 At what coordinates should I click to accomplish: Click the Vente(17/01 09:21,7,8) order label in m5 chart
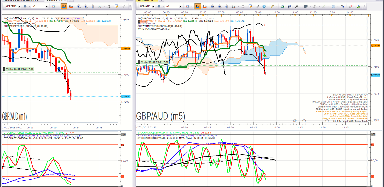pos(153,62)
